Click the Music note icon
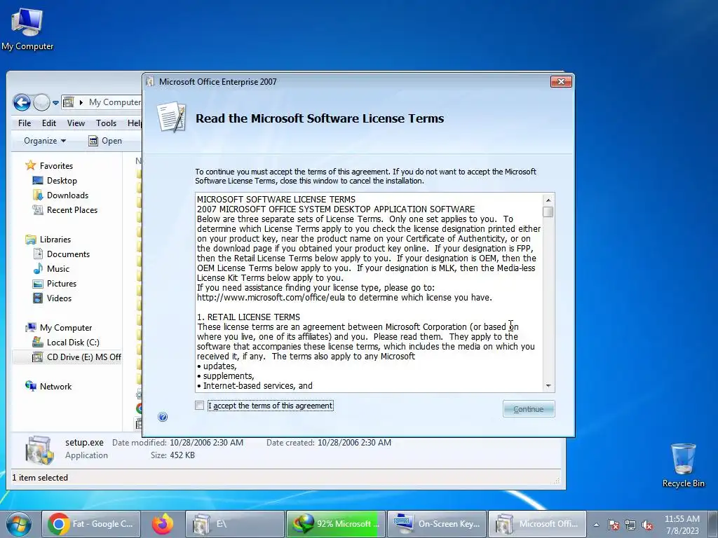The height and width of the screenshot is (538, 718). [38, 268]
